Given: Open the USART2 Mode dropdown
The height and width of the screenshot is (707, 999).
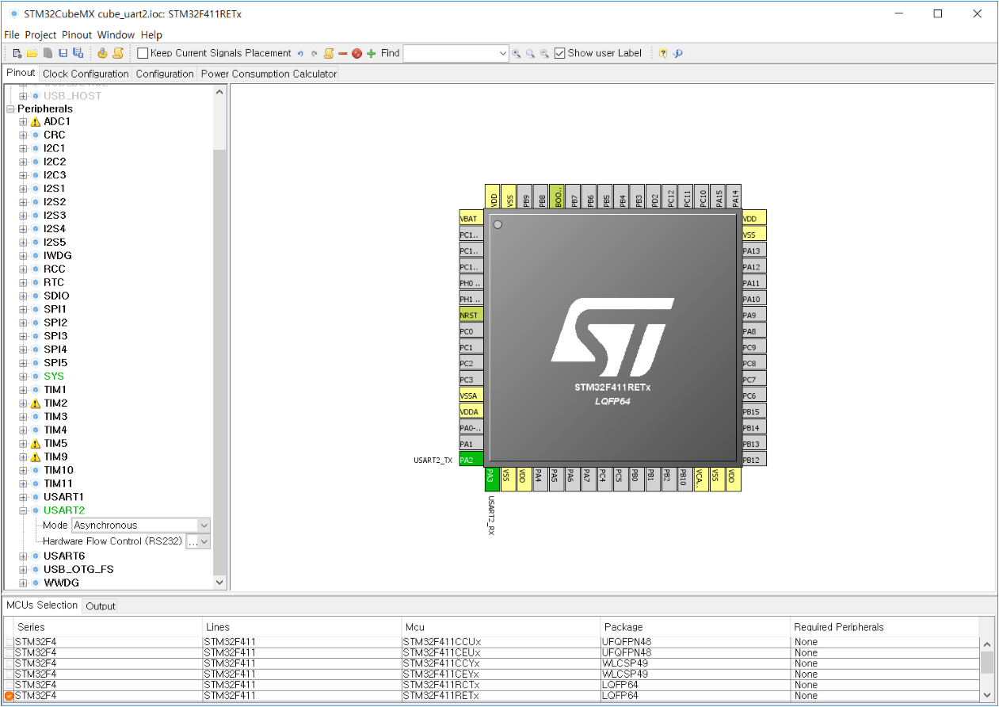Looking at the screenshot, I should [204, 525].
